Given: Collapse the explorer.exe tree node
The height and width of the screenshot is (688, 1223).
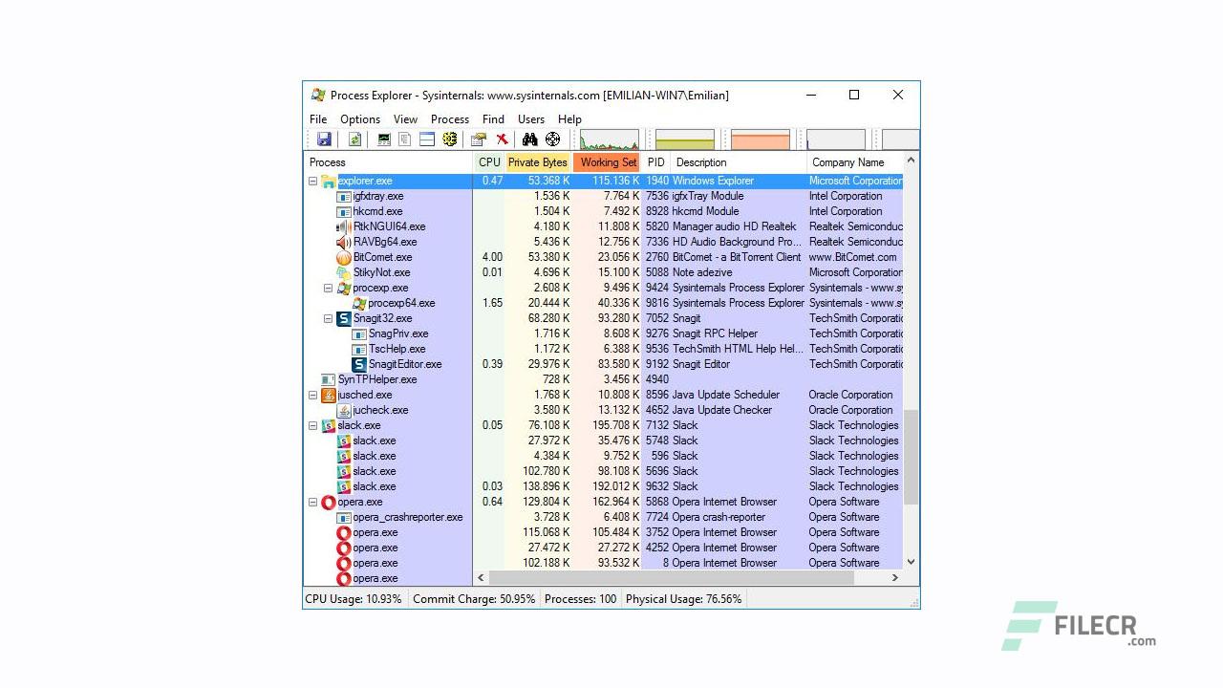Looking at the screenshot, I should pyautogui.click(x=312, y=181).
